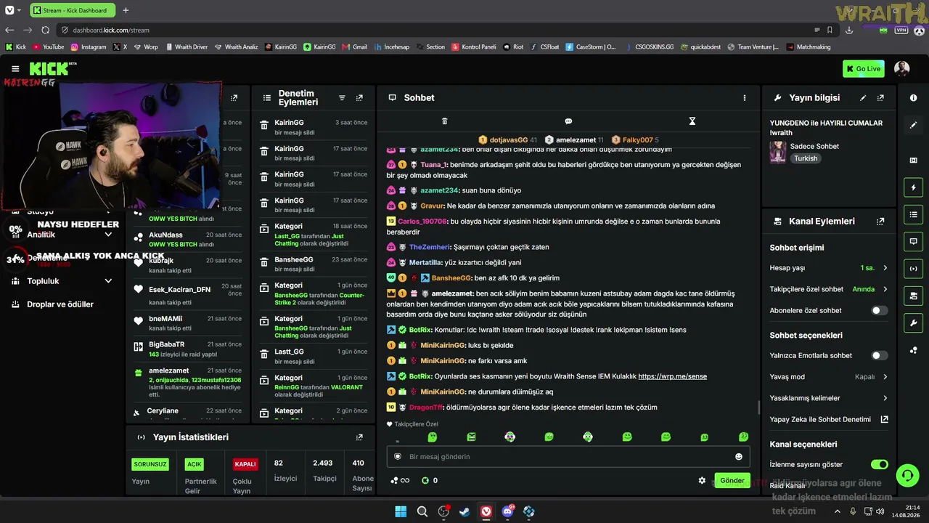Click the hourglass icon in the chat toolbar
929x523 pixels.
pos(692,121)
